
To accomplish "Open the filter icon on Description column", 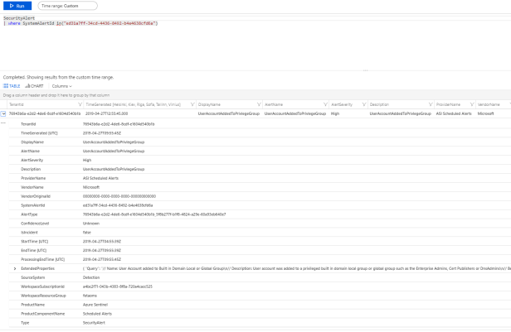I will click(x=431, y=104).
